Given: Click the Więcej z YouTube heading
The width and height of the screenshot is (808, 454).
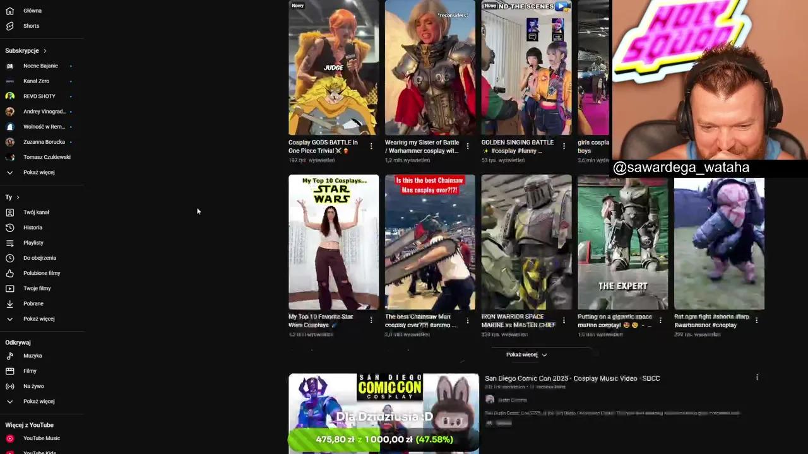Looking at the screenshot, I should tap(29, 425).
